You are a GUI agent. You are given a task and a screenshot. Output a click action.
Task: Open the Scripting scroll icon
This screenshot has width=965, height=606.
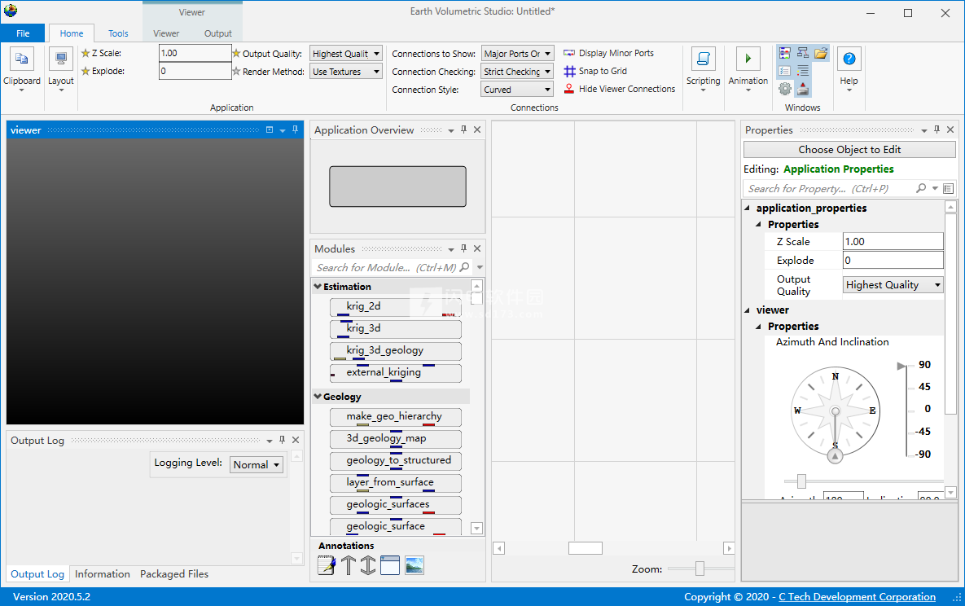click(x=703, y=59)
